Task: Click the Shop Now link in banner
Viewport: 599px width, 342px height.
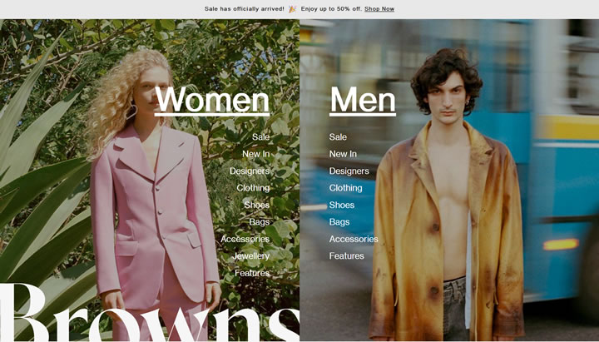Action: click(x=379, y=9)
